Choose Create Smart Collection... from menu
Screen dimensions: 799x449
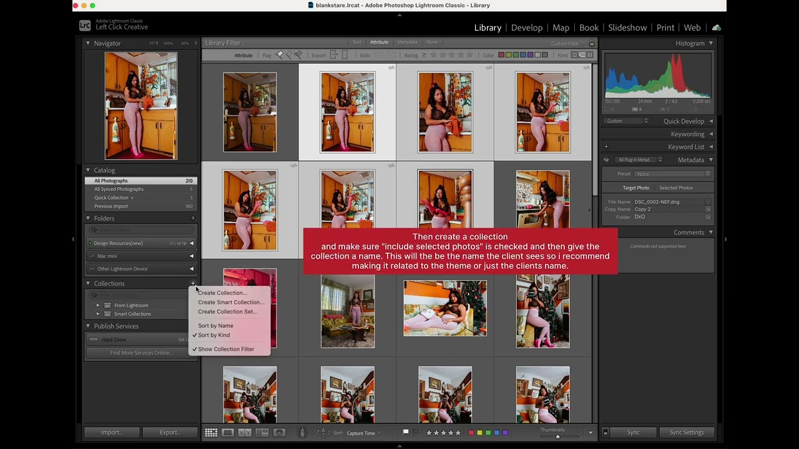tap(231, 302)
